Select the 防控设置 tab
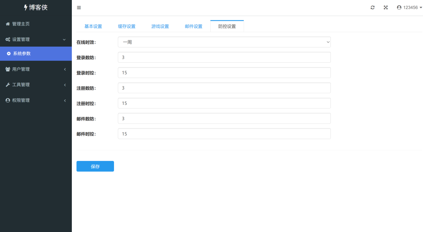 pyautogui.click(x=227, y=26)
